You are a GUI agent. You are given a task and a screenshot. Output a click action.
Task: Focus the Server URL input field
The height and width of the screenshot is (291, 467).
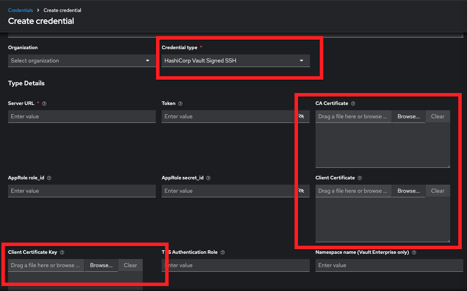(82, 117)
